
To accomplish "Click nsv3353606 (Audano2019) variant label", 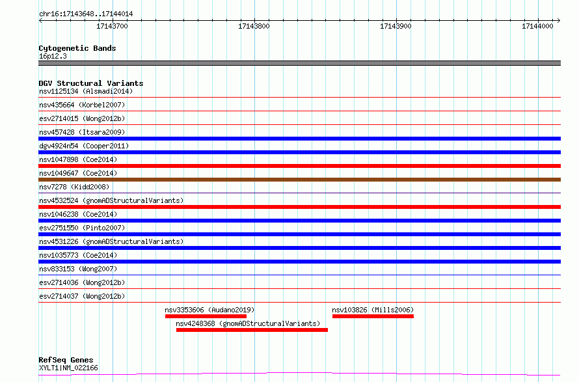I will coord(209,310).
